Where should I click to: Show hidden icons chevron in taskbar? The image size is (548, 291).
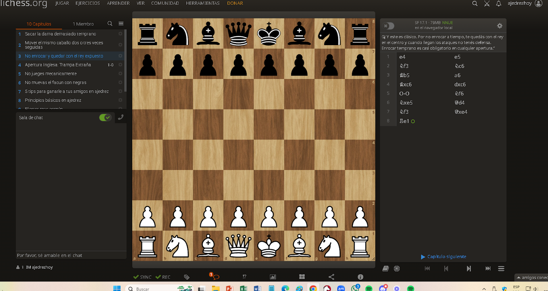tap(484, 289)
